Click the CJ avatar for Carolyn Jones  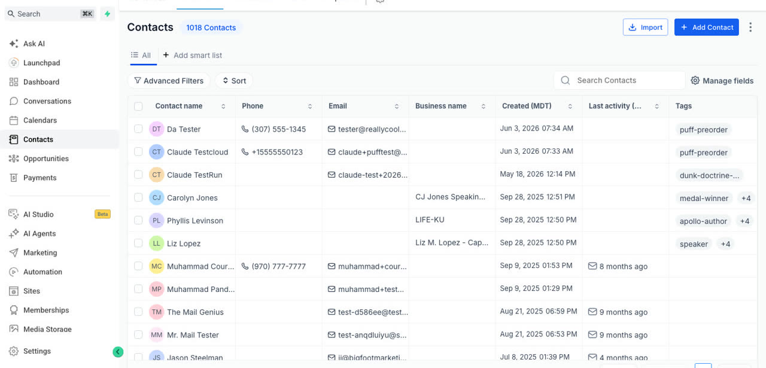click(156, 197)
